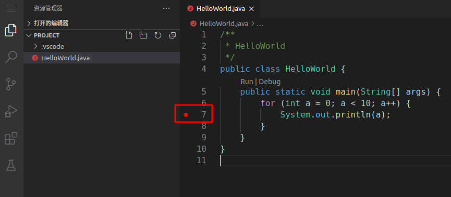Viewport: 451px width, 197px height.
Task: Click the HelloWorld class name on line 4
Action: coord(310,69)
